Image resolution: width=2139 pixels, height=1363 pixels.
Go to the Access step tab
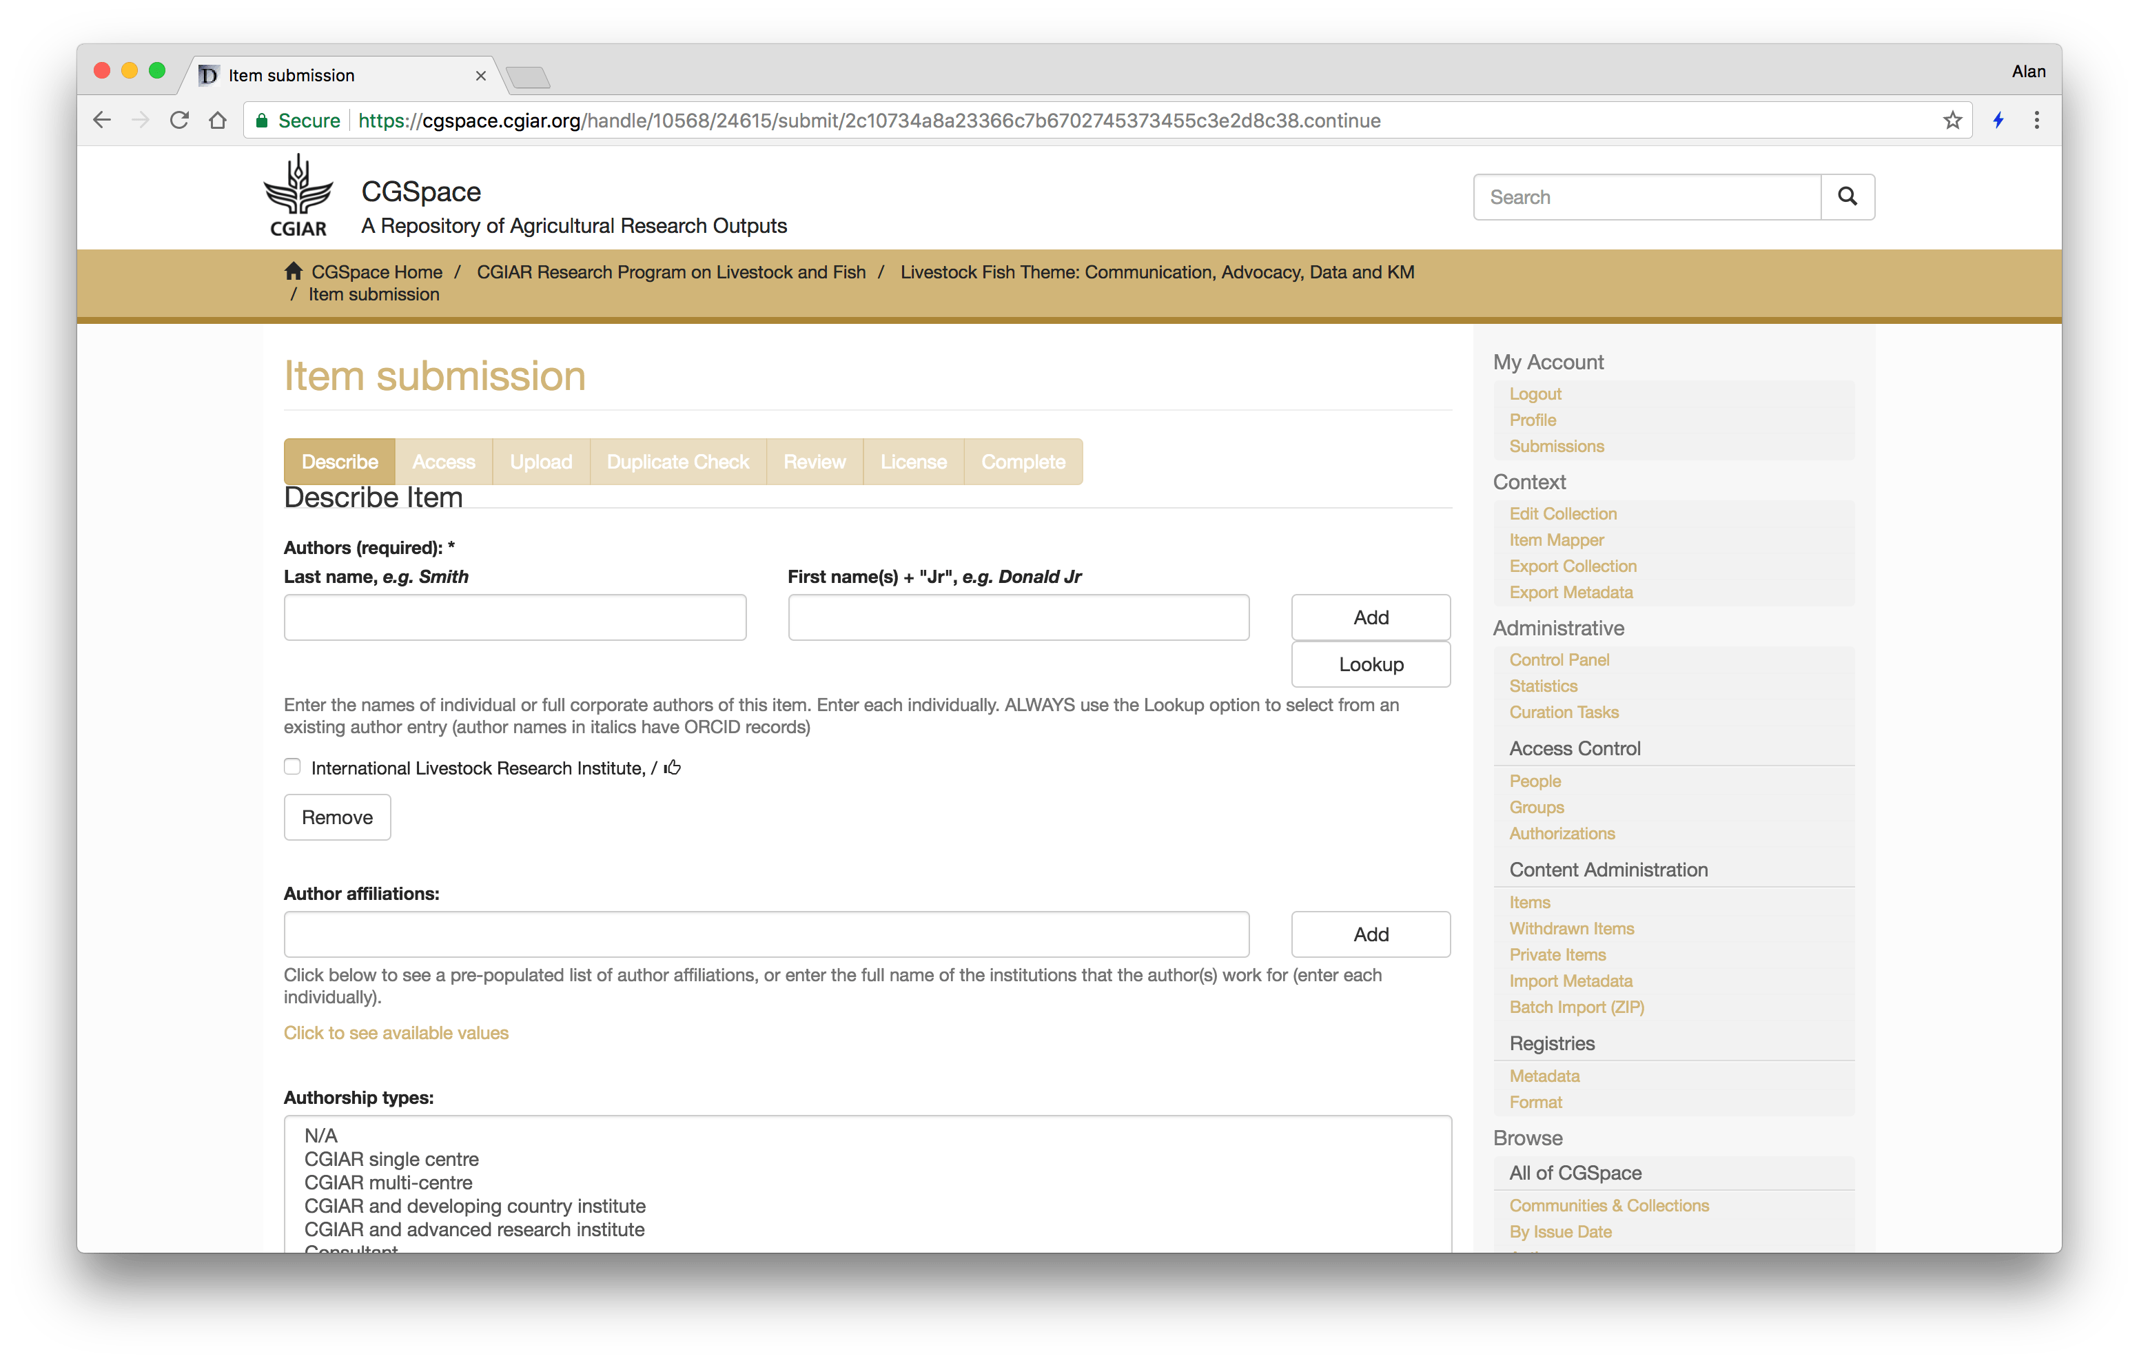pos(443,461)
